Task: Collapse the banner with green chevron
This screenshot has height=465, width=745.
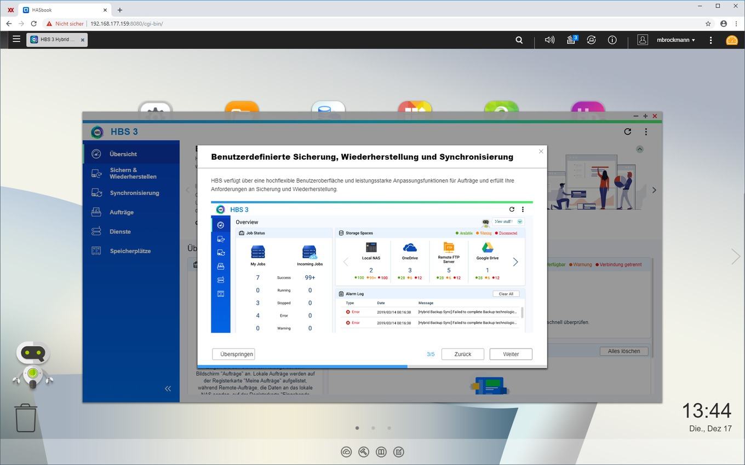Action: (x=639, y=149)
